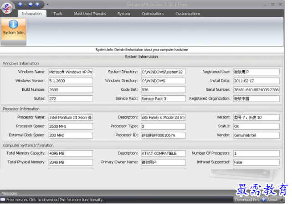This screenshot has width=292, height=204.
Task: Open the Customizations tab
Action: [x=188, y=14]
